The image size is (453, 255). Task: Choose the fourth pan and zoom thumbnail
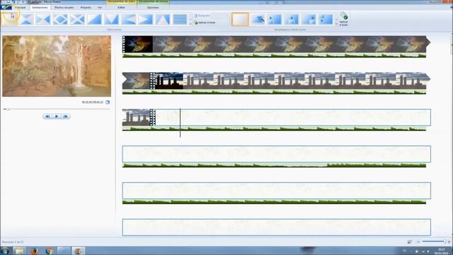point(292,19)
